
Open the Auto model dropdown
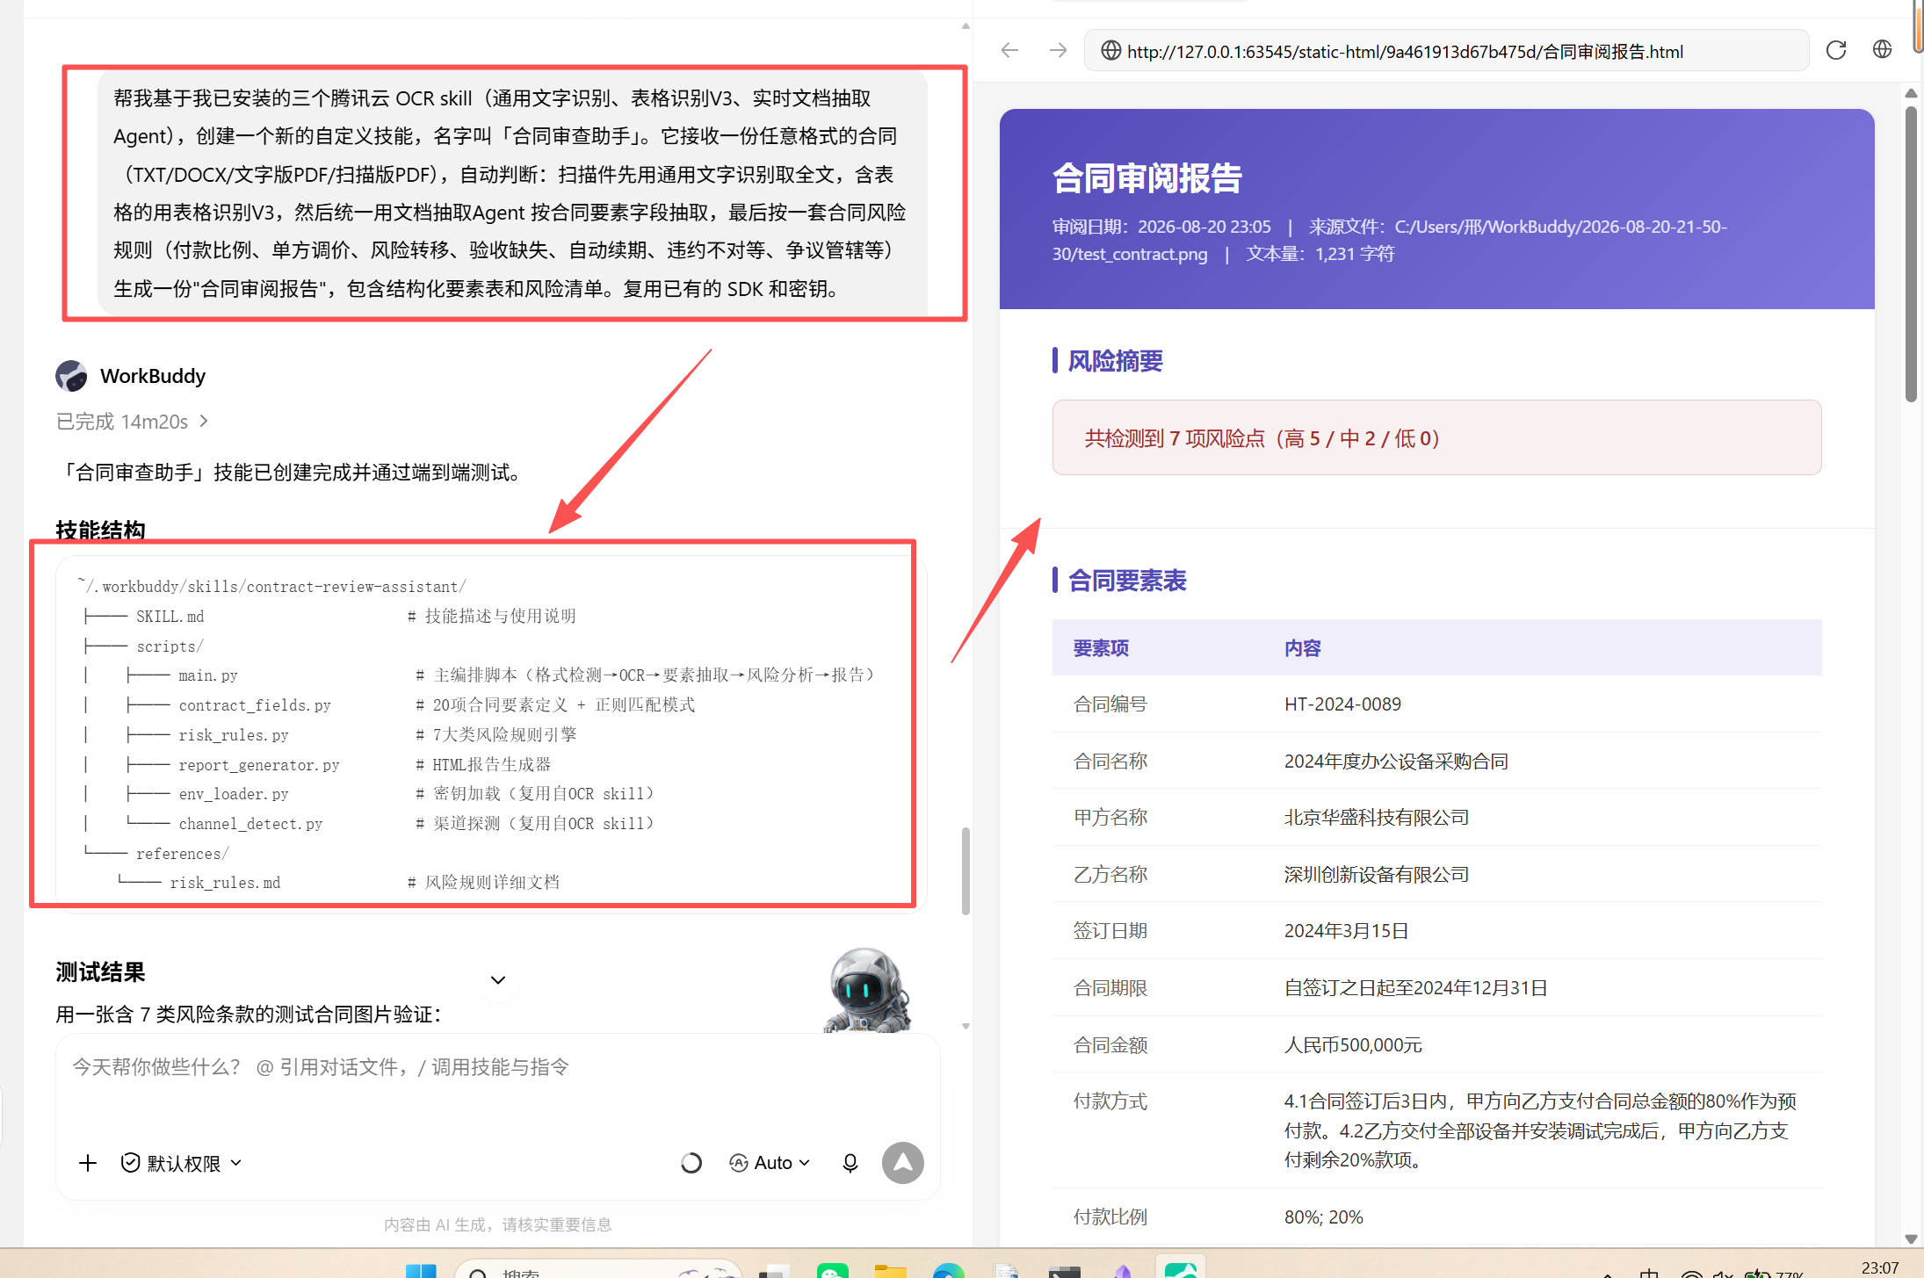coord(770,1163)
